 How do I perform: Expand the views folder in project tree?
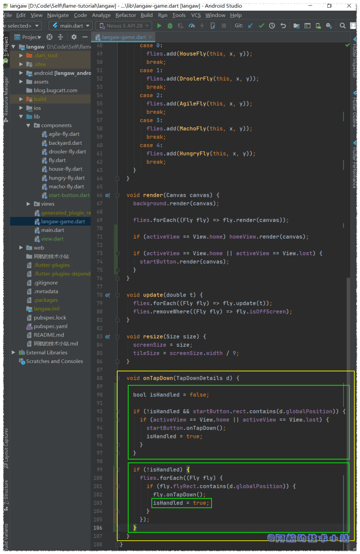[x=29, y=204]
